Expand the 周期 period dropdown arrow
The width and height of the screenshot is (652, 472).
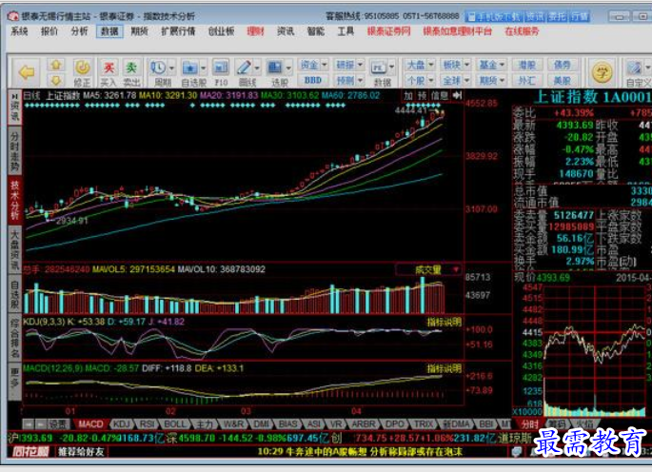pos(171,68)
